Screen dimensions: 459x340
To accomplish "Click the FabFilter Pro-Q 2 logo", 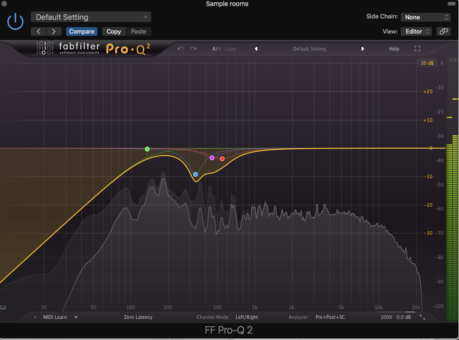I will tap(93, 48).
